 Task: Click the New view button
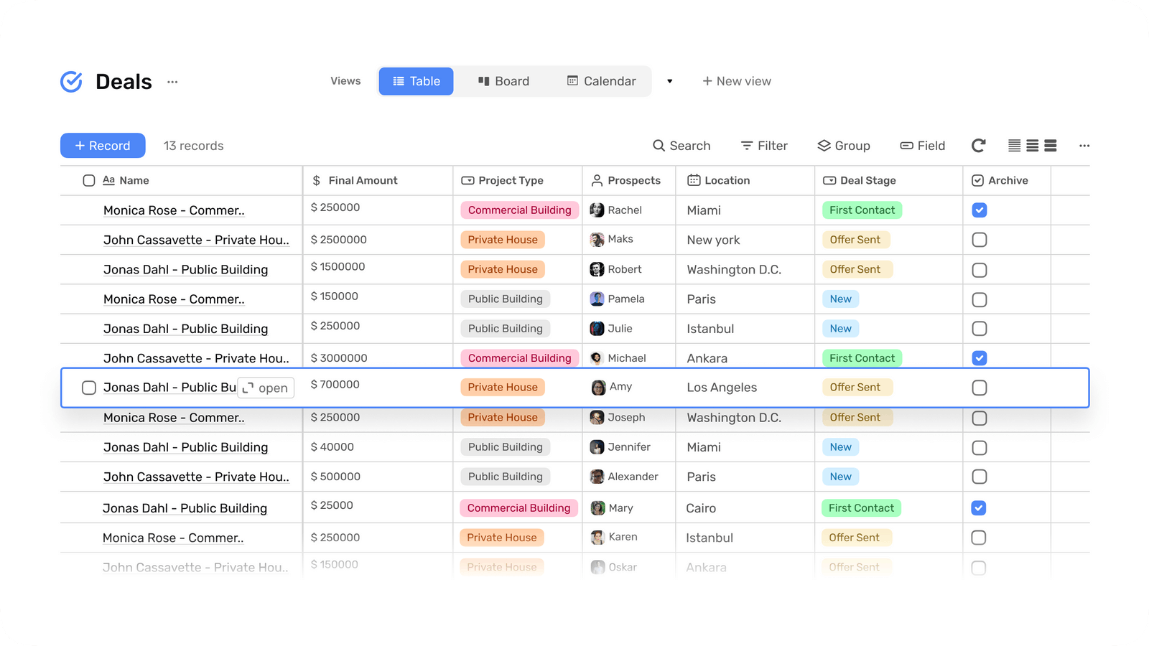pyautogui.click(x=736, y=81)
